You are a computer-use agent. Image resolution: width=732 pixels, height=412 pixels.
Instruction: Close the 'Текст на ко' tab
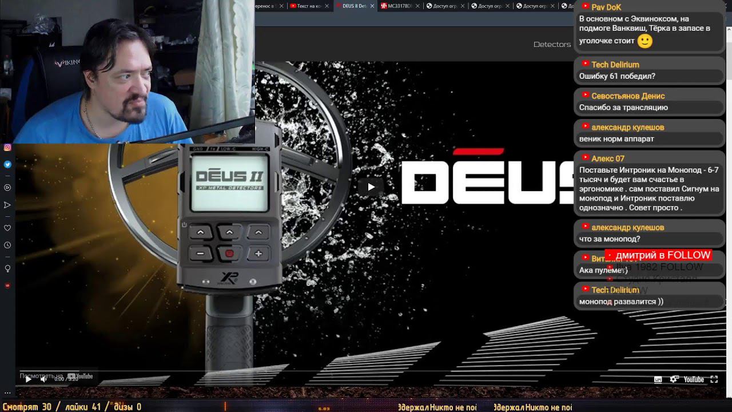(x=327, y=6)
